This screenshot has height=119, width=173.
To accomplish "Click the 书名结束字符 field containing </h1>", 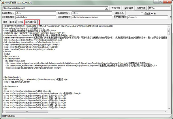I will 92,13.
